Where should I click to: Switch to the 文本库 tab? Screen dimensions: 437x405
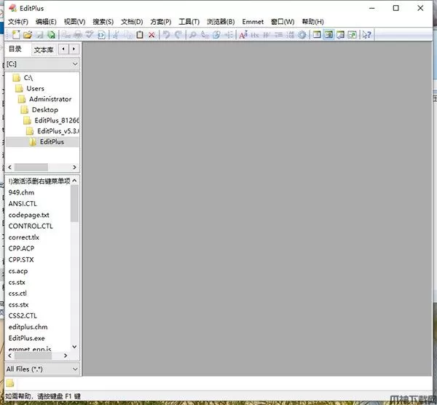coord(44,50)
